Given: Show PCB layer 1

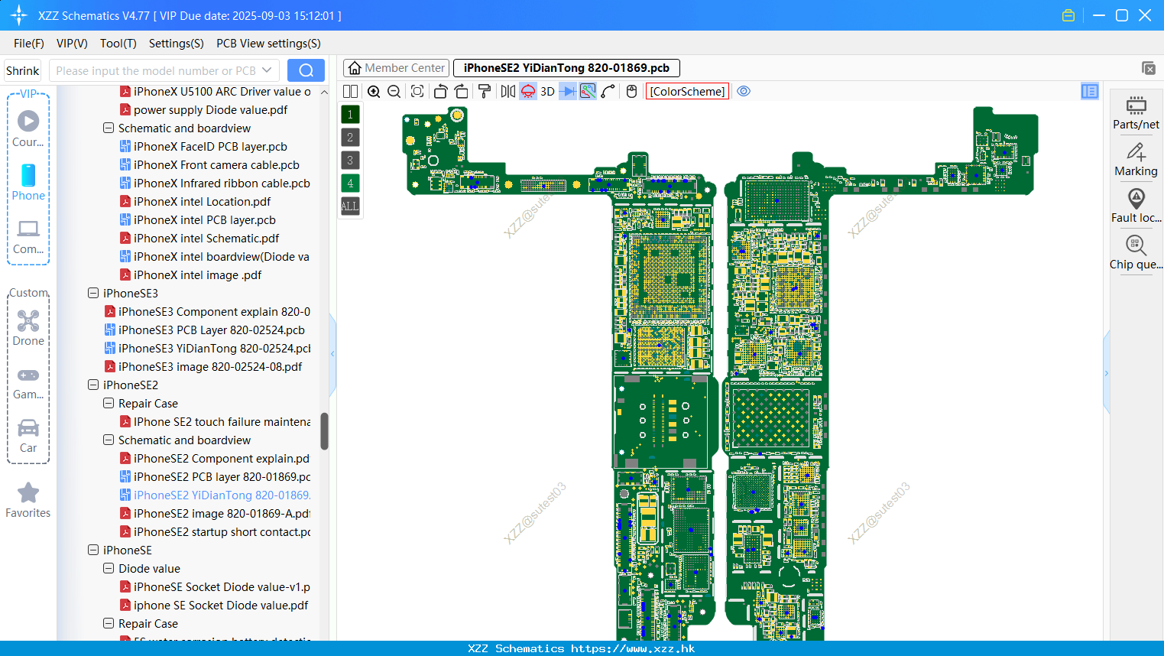Looking at the screenshot, I should pos(350,115).
